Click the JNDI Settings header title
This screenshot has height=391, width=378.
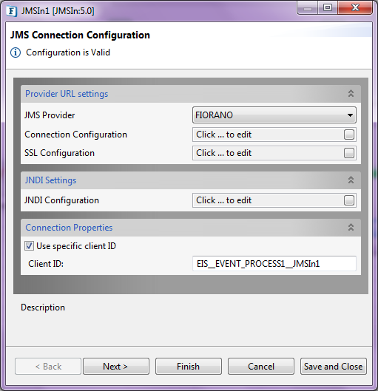pyautogui.click(x=50, y=180)
